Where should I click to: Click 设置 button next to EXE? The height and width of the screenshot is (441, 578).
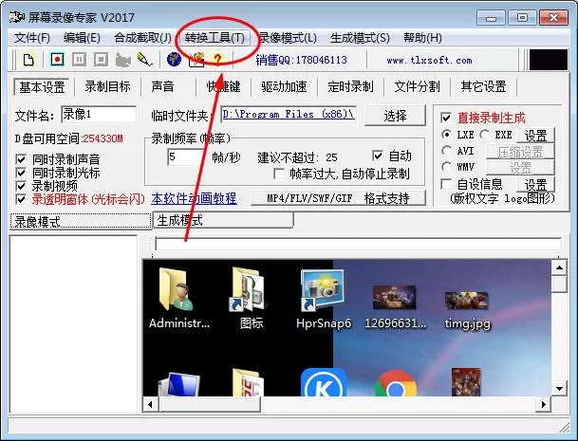pos(535,136)
